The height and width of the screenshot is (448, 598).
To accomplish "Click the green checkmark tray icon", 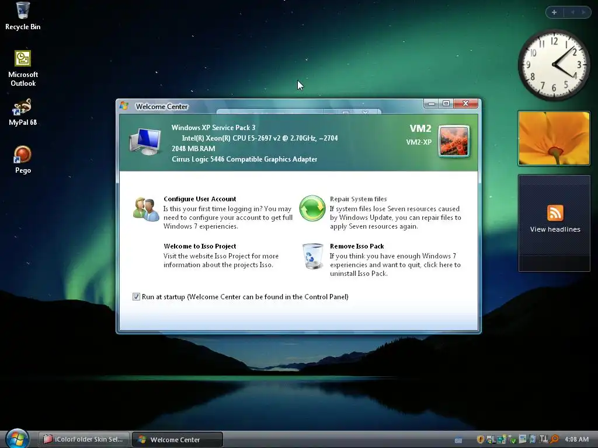I will point(512,440).
